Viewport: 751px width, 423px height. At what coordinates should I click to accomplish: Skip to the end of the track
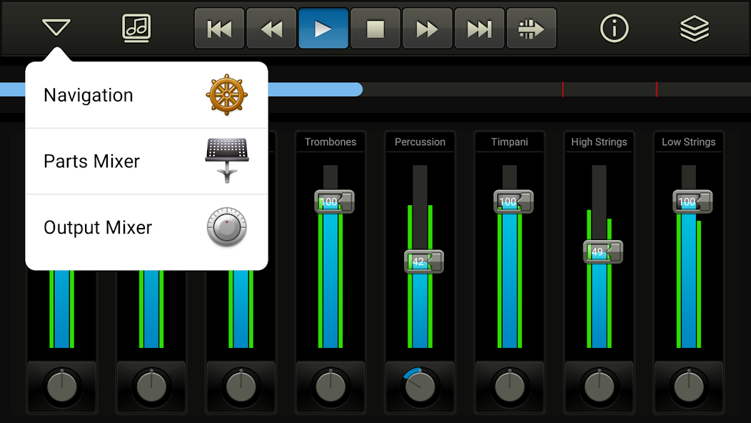(x=479, y=28)
